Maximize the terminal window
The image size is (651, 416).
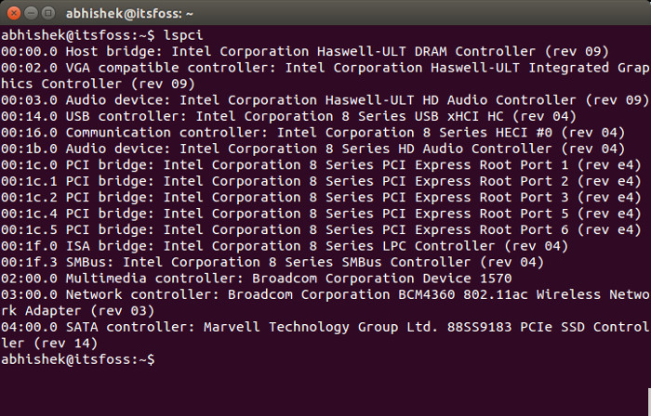46,14
